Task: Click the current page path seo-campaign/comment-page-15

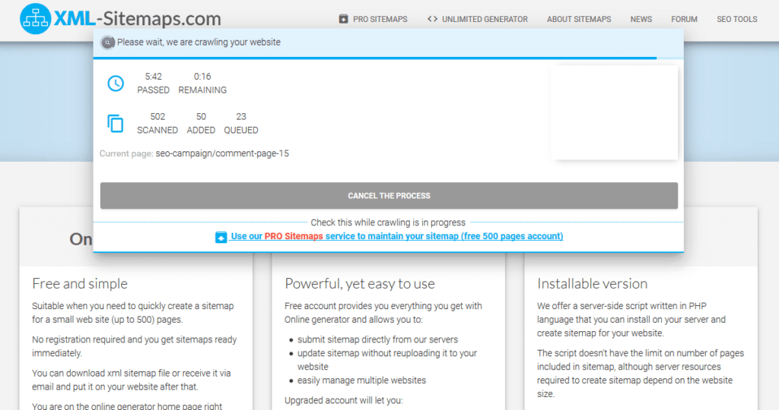Action: click(222, 153)
